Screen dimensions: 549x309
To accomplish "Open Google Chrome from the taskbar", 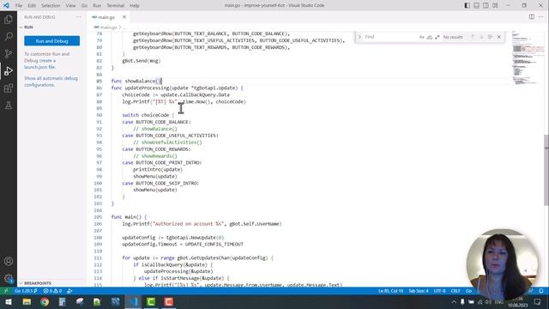I will (45, 301).
